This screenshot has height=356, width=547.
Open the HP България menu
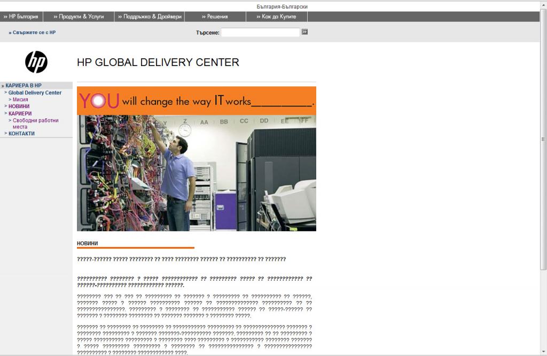pos(21,17)
